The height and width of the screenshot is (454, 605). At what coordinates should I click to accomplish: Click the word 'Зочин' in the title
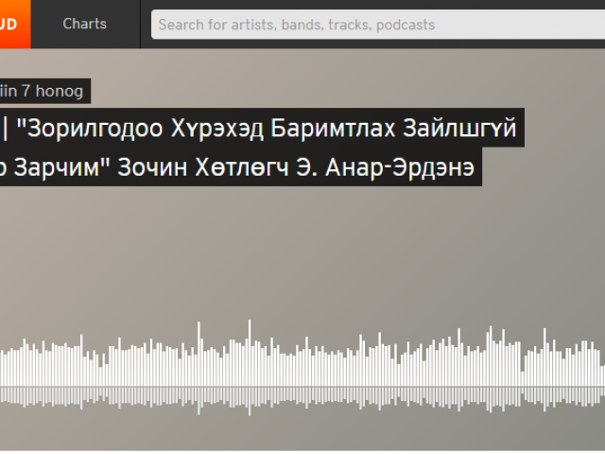click(152, 167)
